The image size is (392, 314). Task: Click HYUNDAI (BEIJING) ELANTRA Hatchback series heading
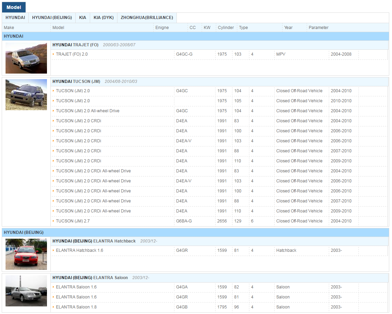94,241
